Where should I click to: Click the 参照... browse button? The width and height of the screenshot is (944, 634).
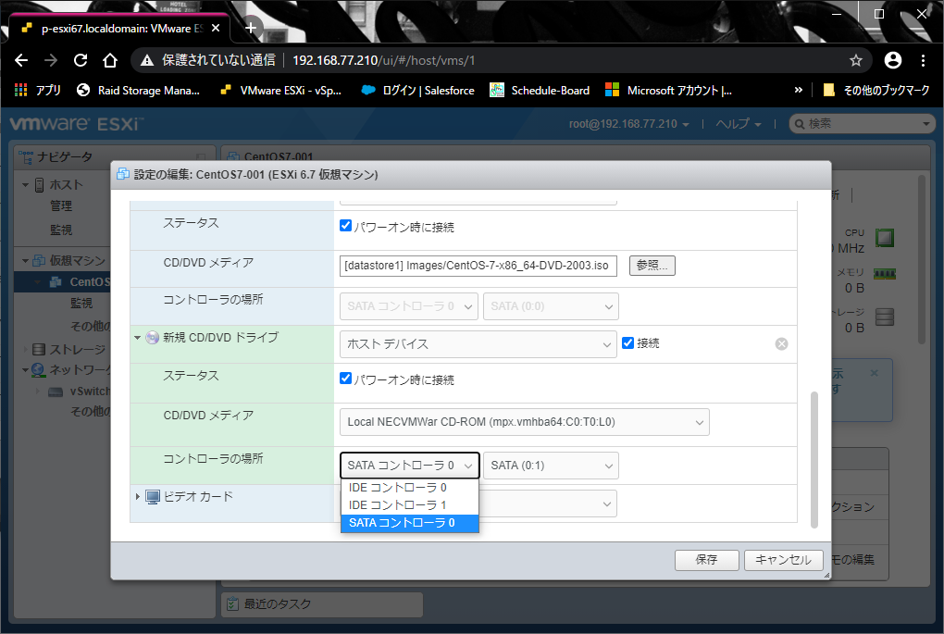(652, 266)
